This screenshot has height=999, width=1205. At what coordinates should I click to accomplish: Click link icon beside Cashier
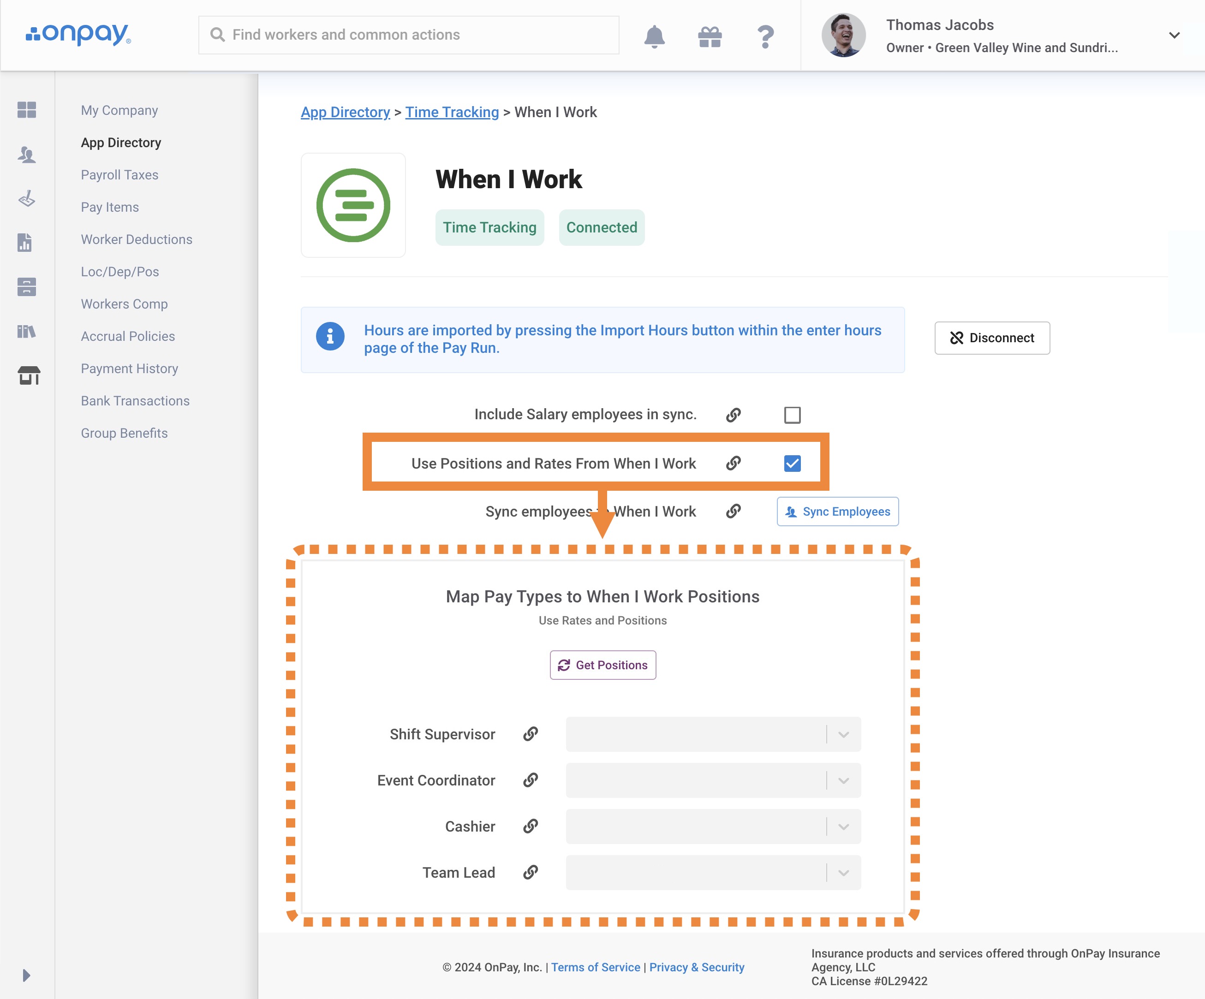(x=531, y=826)
